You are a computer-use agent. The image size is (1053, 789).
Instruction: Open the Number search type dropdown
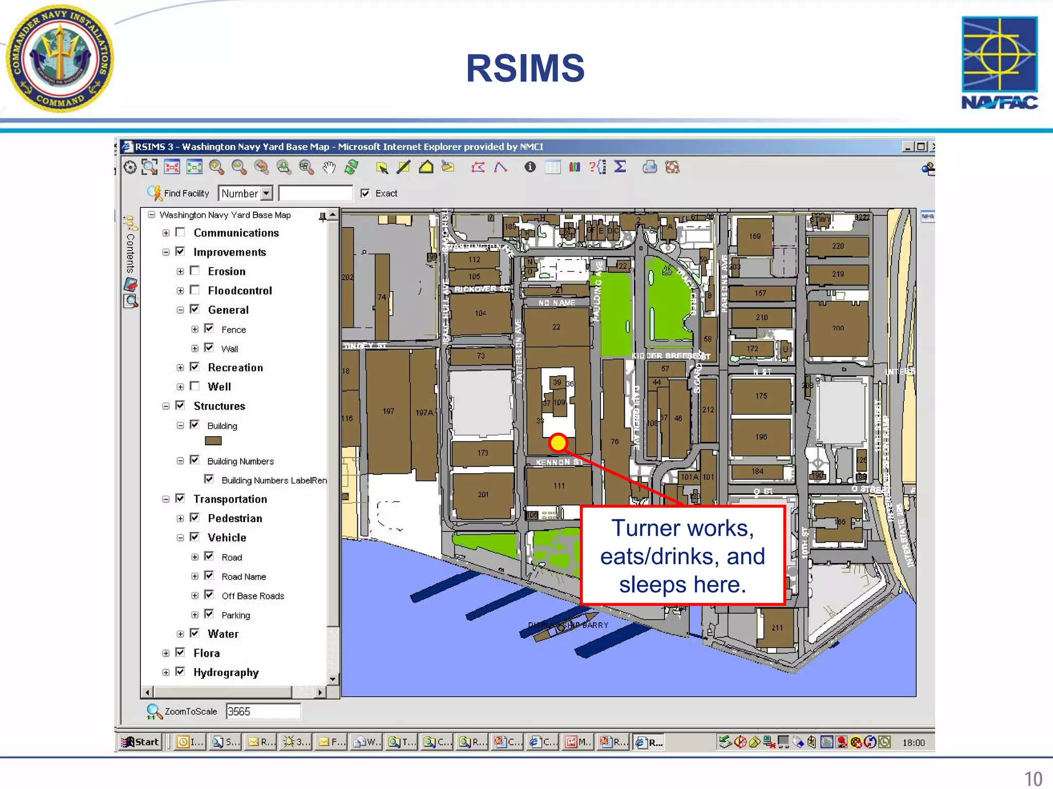pyautogui.click(x=266, y=193)
